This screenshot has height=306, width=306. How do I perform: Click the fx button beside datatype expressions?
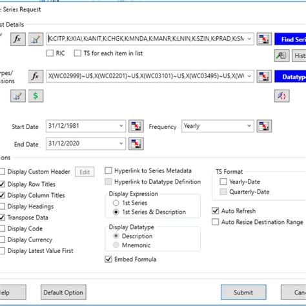tap(36, 76)
